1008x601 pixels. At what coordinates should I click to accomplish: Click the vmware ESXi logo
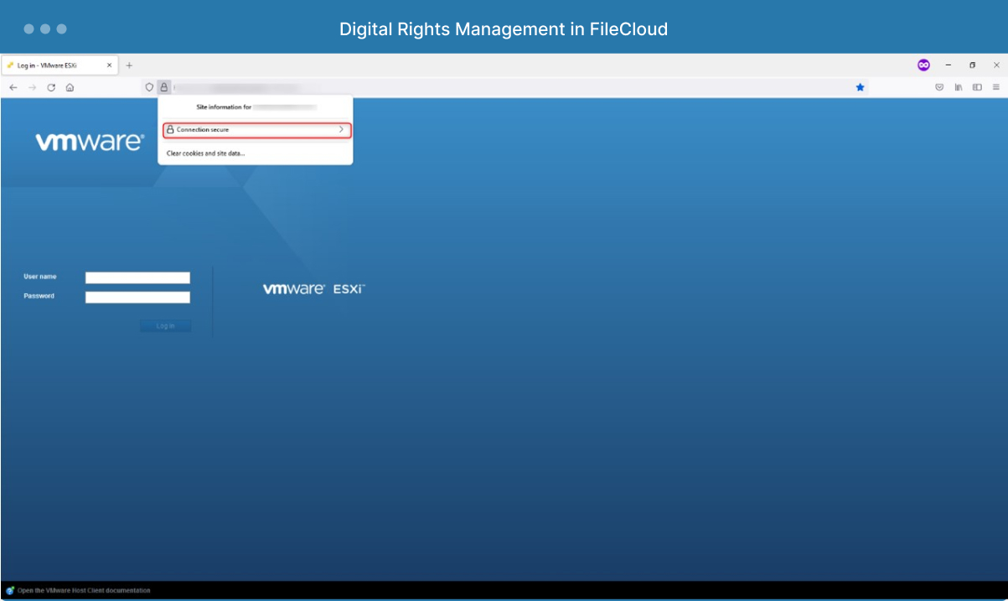click(x=314, y=289)
